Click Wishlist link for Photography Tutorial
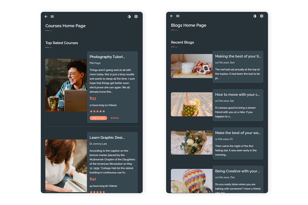This screenshot has height=205, width=308. tap(115, 118)
